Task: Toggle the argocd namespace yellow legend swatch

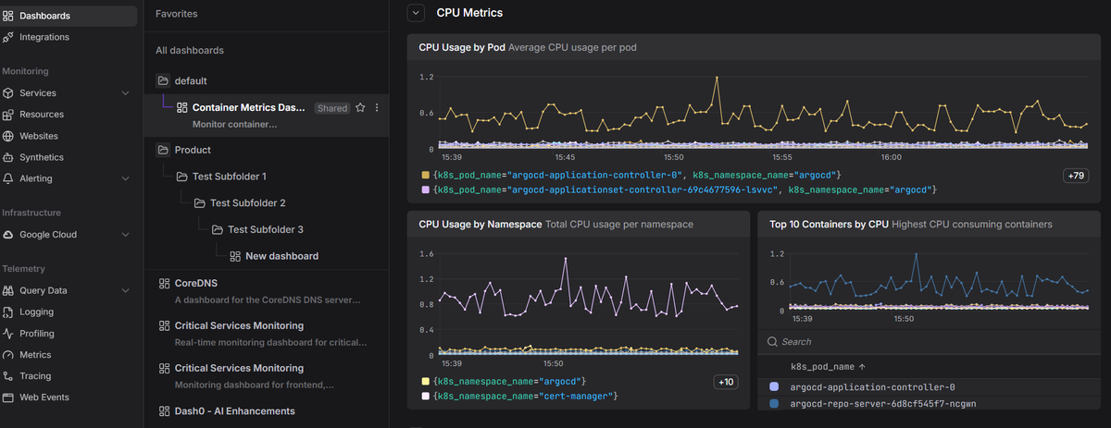Action: pyautogui.click(x=425, y=381)
